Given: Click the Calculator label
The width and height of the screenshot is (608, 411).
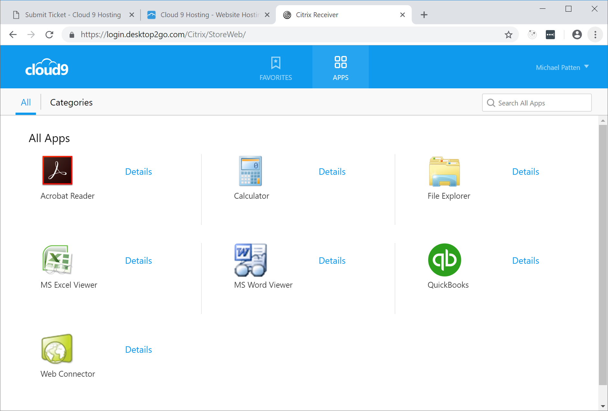Looking at the screenshot, I should click(252, 196).
